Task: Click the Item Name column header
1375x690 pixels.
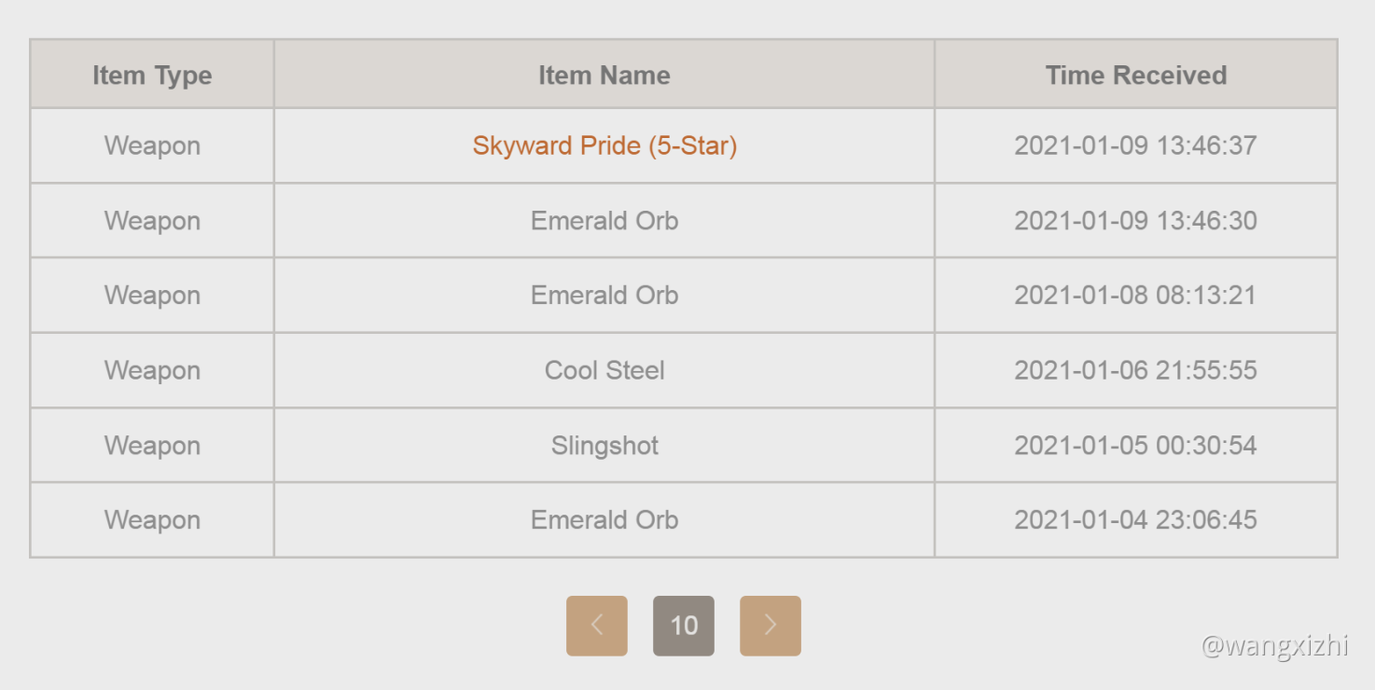Action: pos(604,76)
